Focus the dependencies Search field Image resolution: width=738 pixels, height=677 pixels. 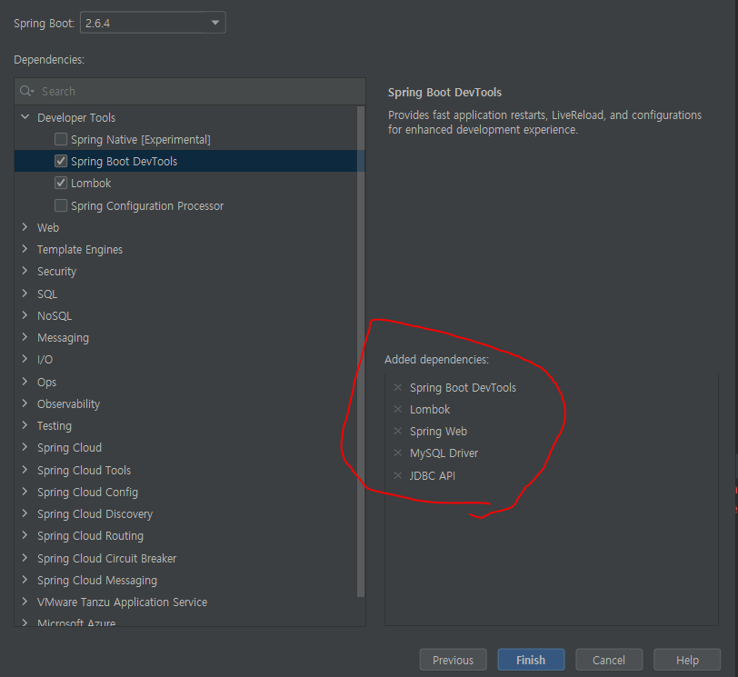click(x=190, y=91)
